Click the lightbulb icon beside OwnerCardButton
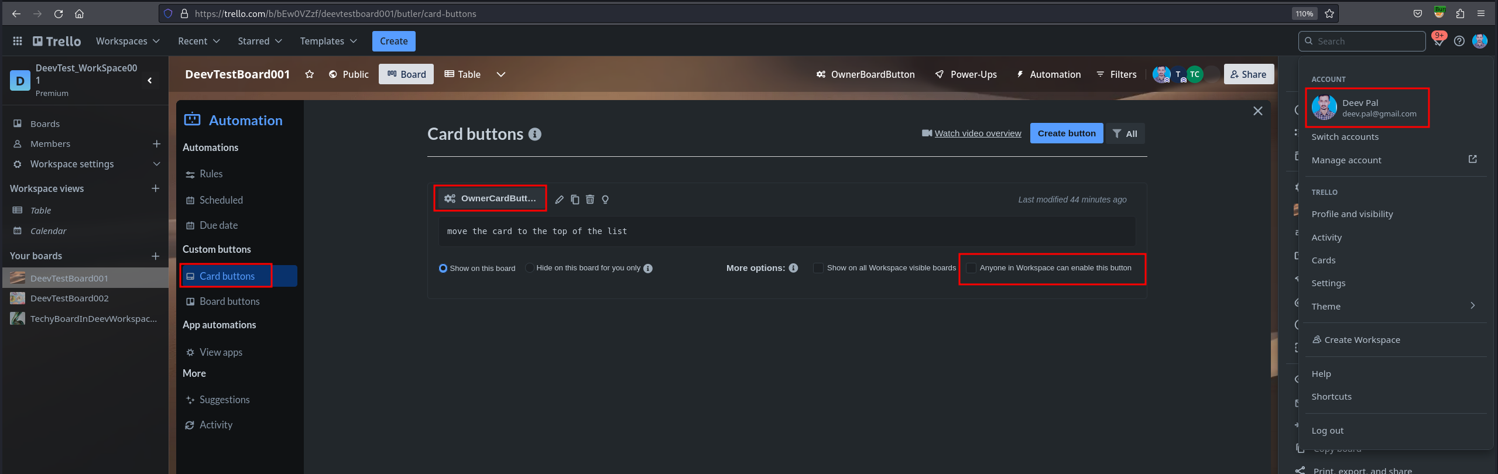 (x=605, y=200)
